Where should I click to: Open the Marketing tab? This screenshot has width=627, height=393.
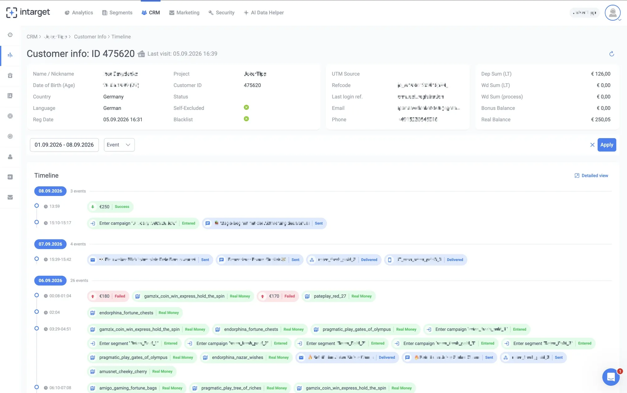coord(184,13)
